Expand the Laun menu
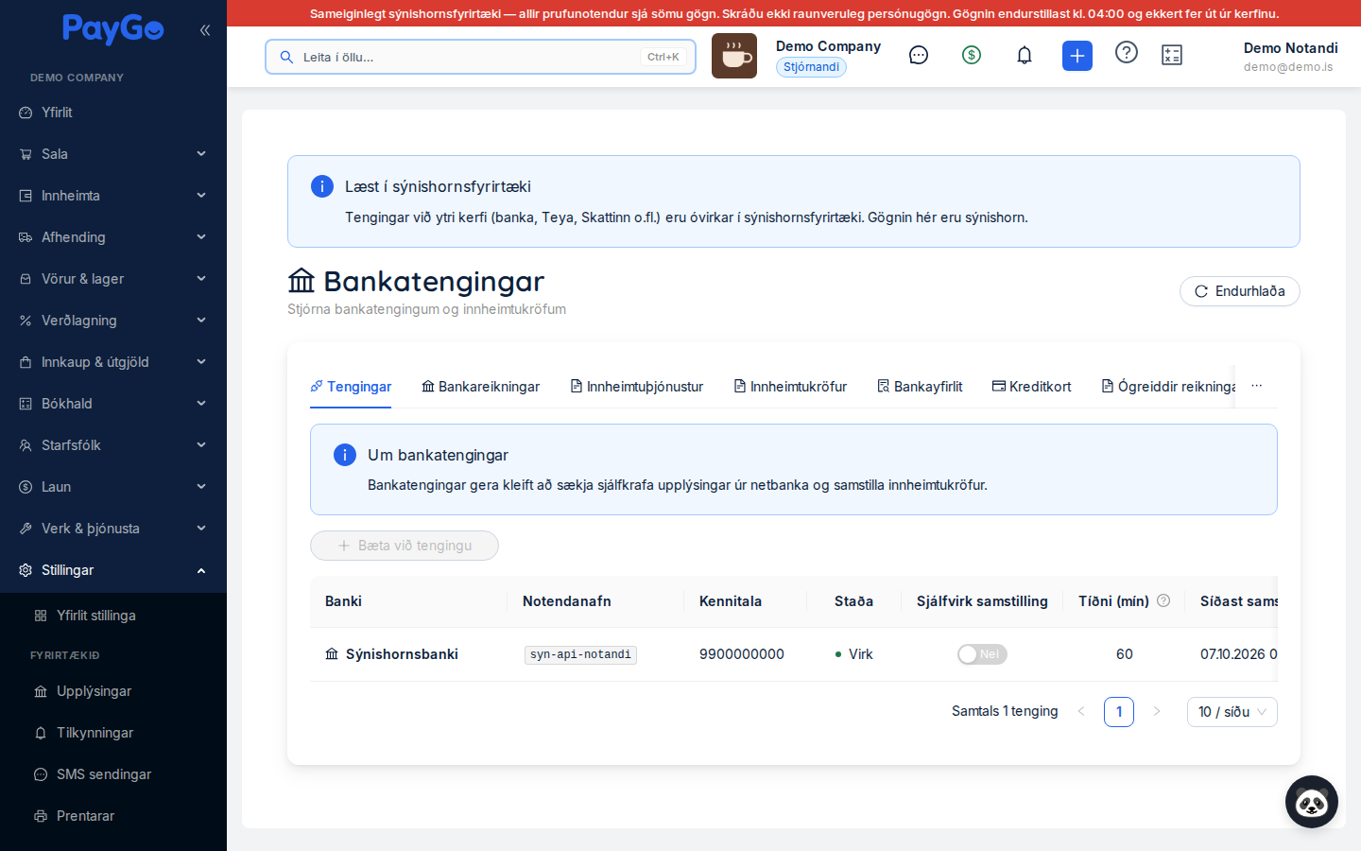The height and width of the screenshot is (851, 1361). 113,487
